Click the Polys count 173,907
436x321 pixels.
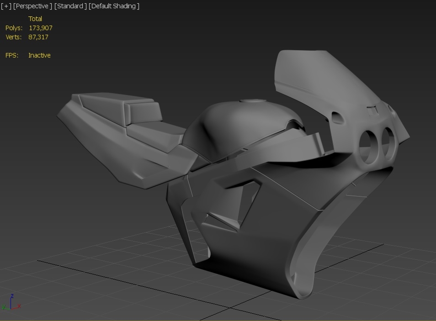point(41,28)
